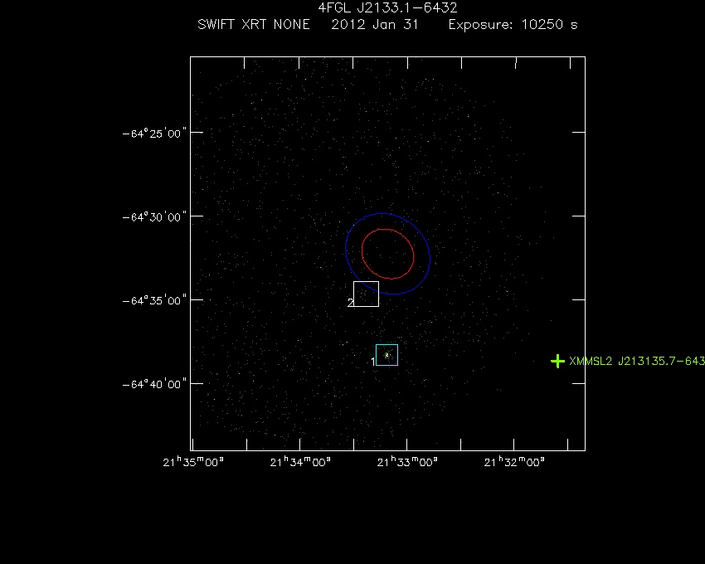Click the blue outer error ellipse
The width and height of the screenshot is (705, 564).
(387, 254)
